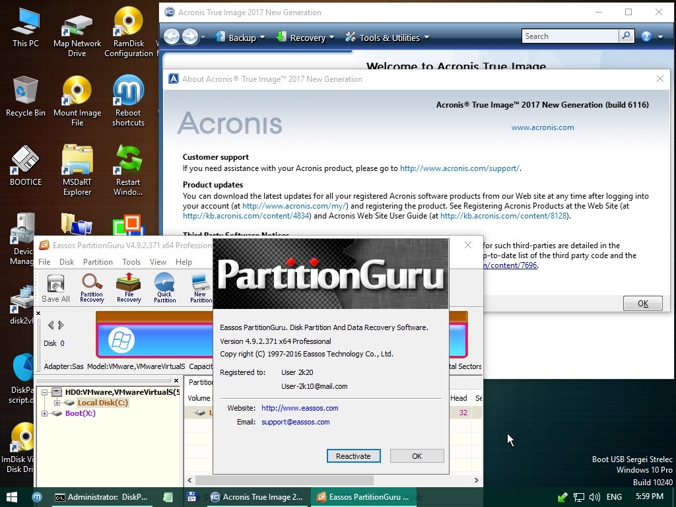Open Backup dropdown menu in Acronis
This screenshot has height=507, width=676.
pos(240,38)
